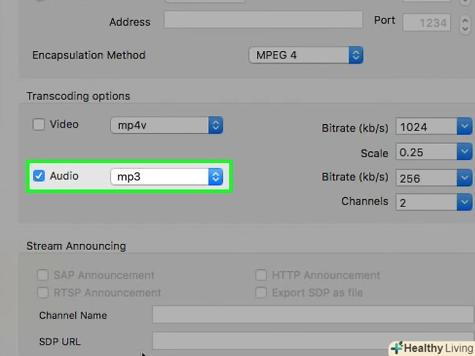475x356 pixels.
Task: Click the Transcoding options heading
Action: point(78,96)
